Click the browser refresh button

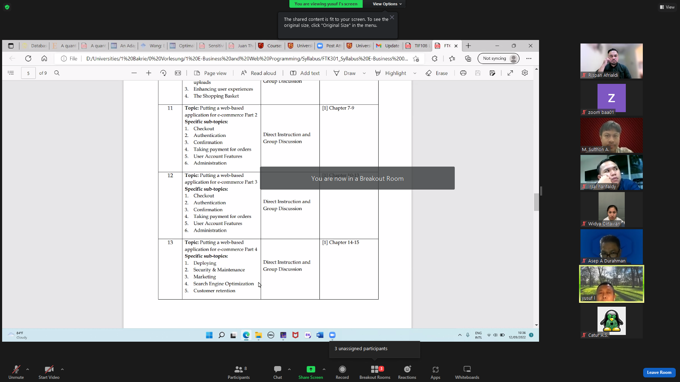click(x=28, y=58)
